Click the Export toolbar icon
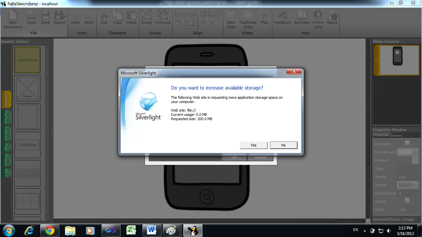The image size is (422, 237). point(60,15)
